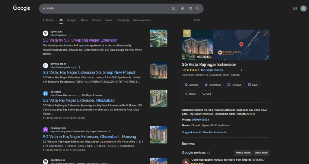The width and height of the screenshot is (309, 164).
Task: Switch to the Images tab
Action: click(x=72, y=20)
